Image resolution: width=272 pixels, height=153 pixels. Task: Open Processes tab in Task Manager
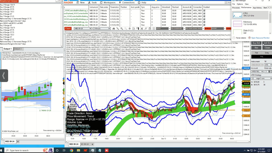coord(236,8)
